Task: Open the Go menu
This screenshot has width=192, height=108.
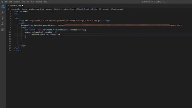Action: pos(28,2)
